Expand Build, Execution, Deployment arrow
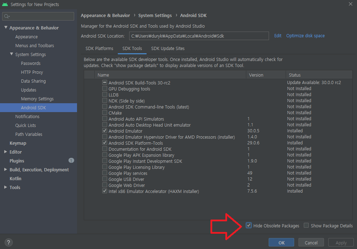Image resolution: width=357 pixels, height=249 pixels. 5,169
